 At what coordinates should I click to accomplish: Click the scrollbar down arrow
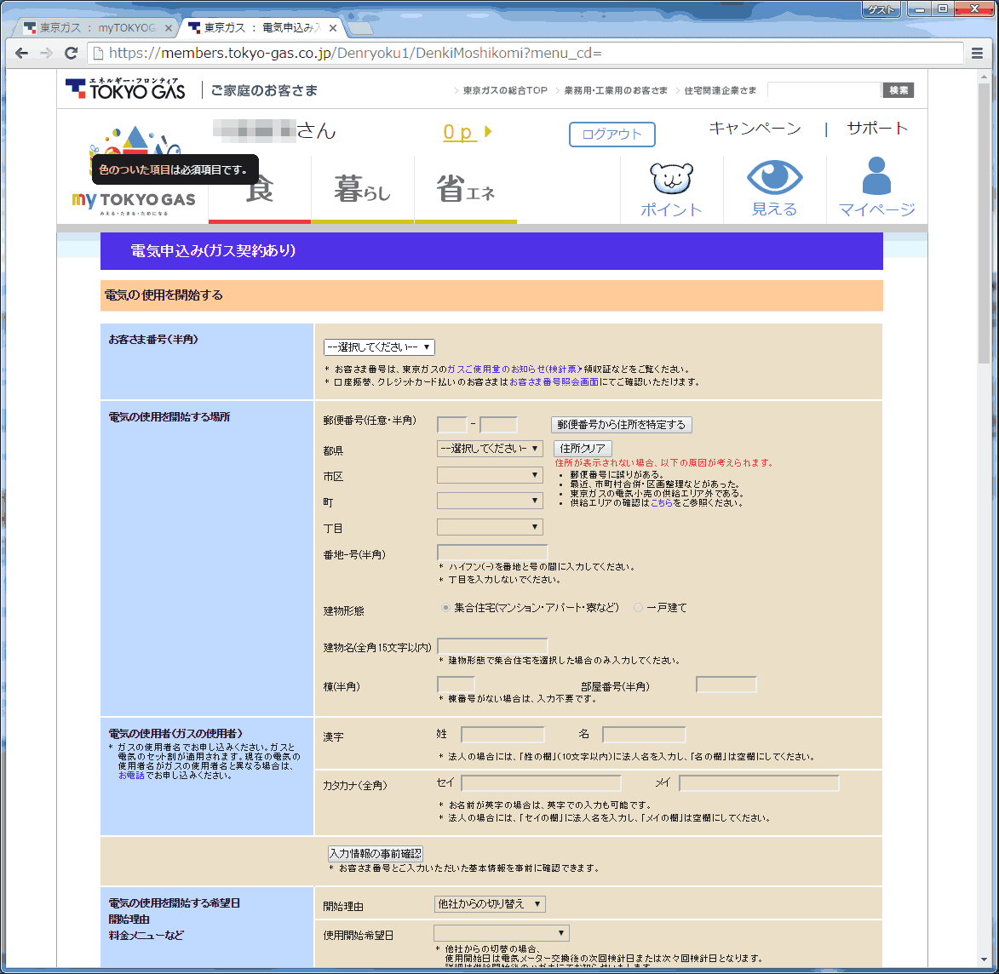click(x=984, y=960)
